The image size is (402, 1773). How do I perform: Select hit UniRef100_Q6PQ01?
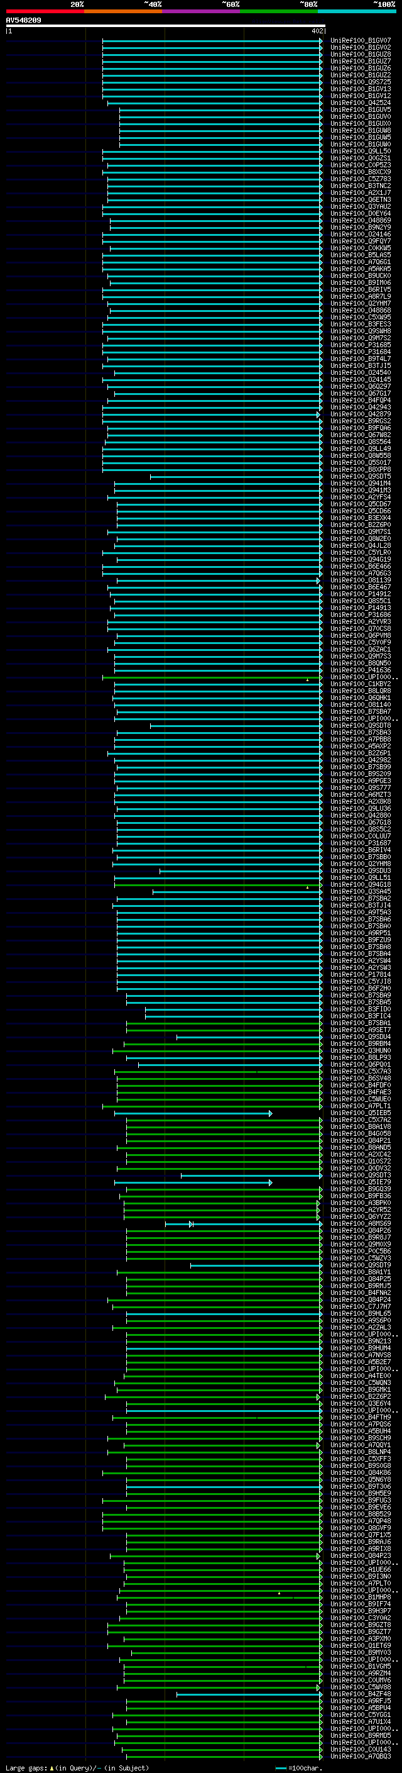[x=361, y=1065]
